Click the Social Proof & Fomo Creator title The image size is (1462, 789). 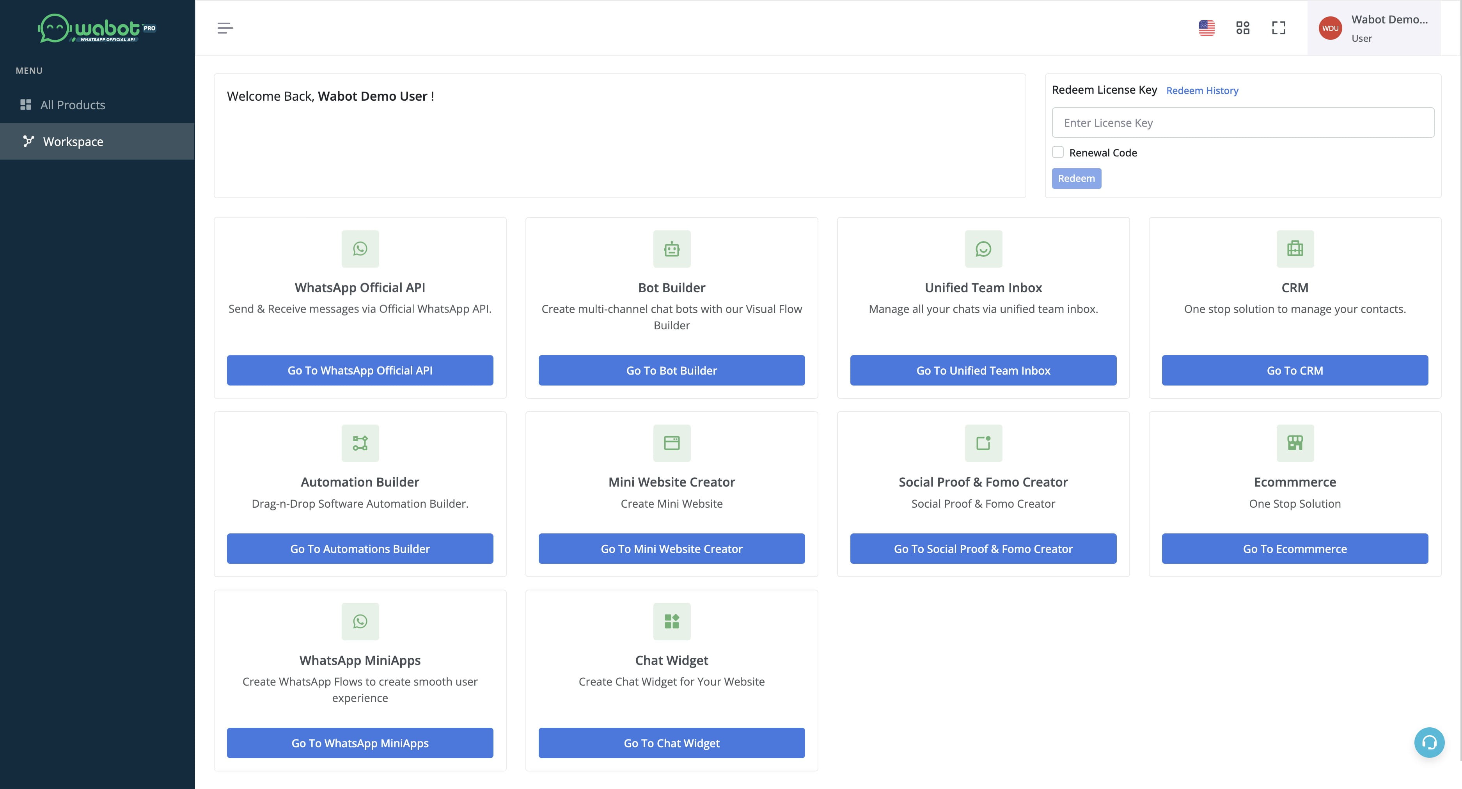(x=983, y=482)
